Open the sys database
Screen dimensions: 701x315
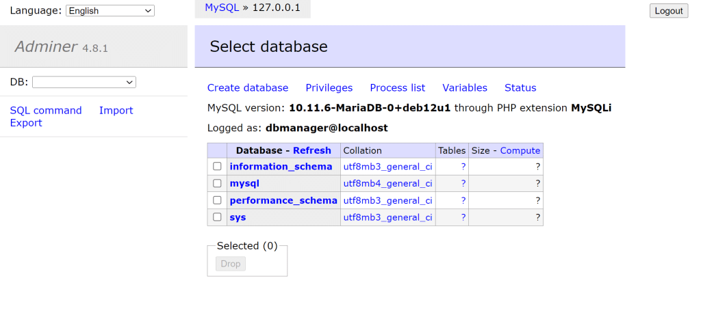click(x=238, y=218)
